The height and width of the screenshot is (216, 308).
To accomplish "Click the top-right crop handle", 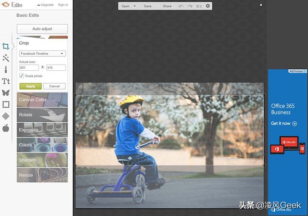I will 264,95.
